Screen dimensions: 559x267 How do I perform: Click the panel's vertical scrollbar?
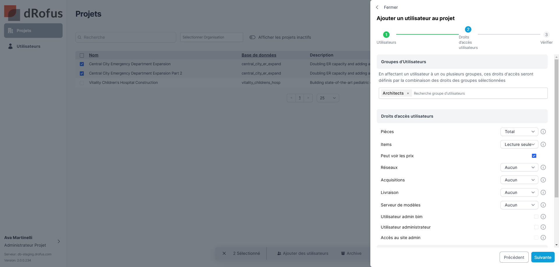(556, 128)
